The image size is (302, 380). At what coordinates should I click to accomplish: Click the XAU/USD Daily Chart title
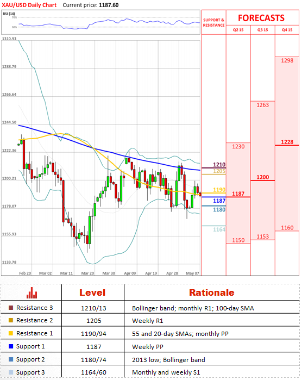point(29,5)
